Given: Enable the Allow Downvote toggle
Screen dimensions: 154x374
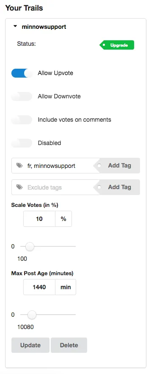Looking at the screenshot, I should coord(22,96).
